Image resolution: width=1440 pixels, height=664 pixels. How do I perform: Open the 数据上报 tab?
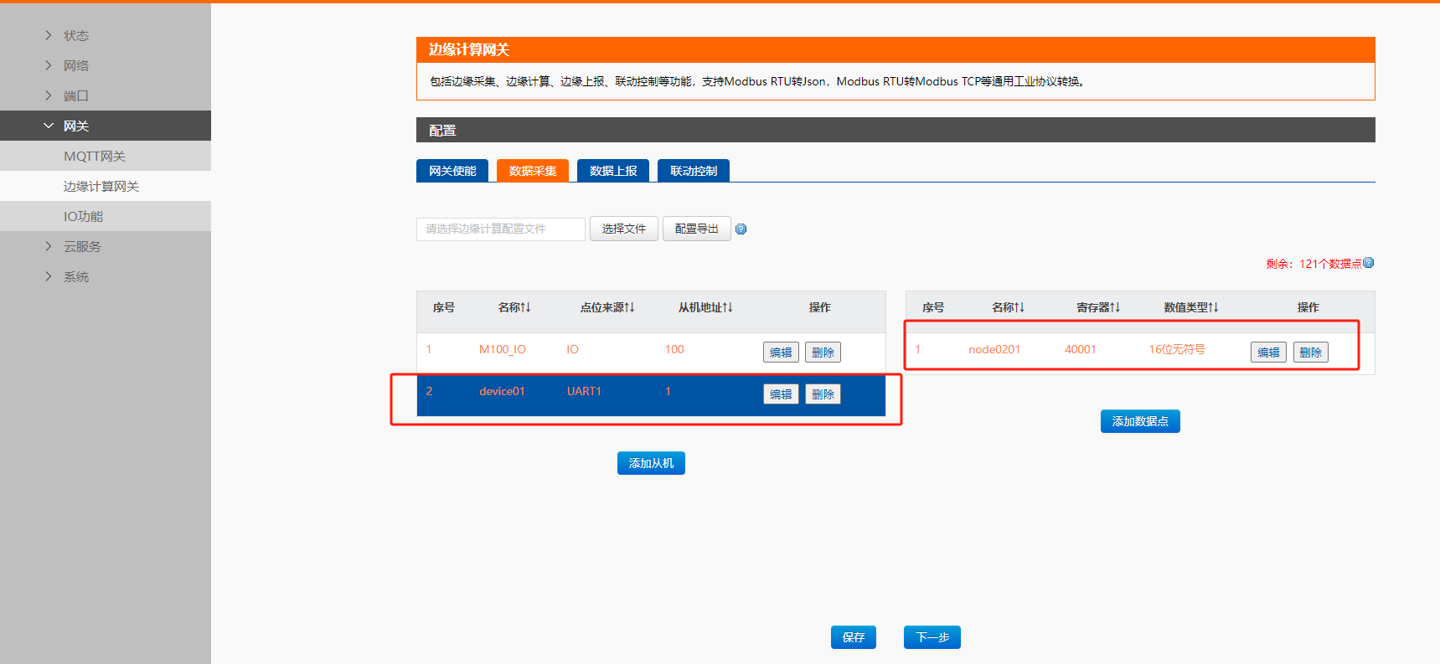613,171
